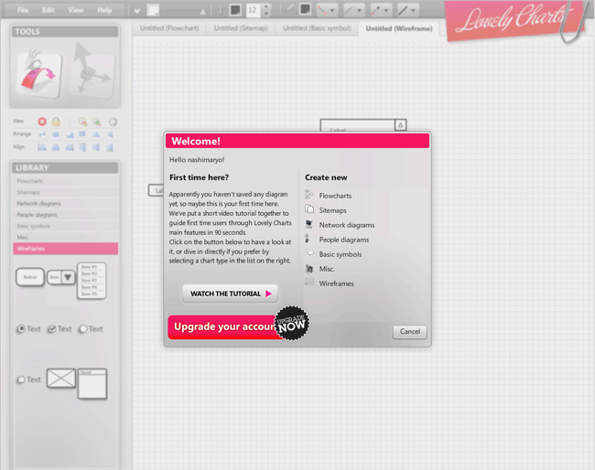Click the white fill color swatch in toolbar

click(x=153, y=10)
